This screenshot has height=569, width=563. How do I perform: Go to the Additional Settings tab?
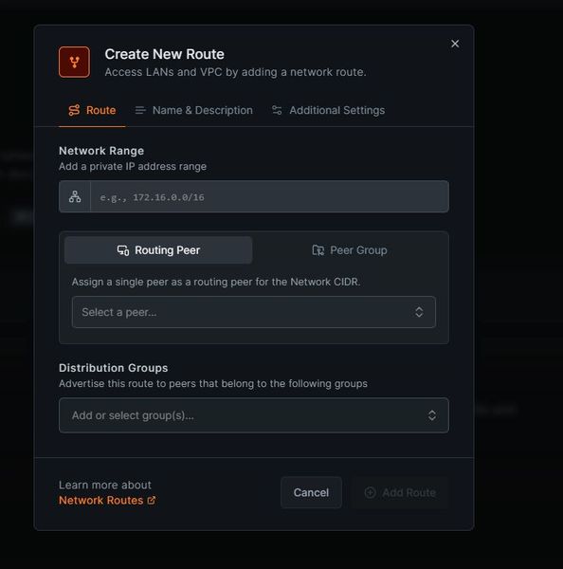click(x=328, y=110)
